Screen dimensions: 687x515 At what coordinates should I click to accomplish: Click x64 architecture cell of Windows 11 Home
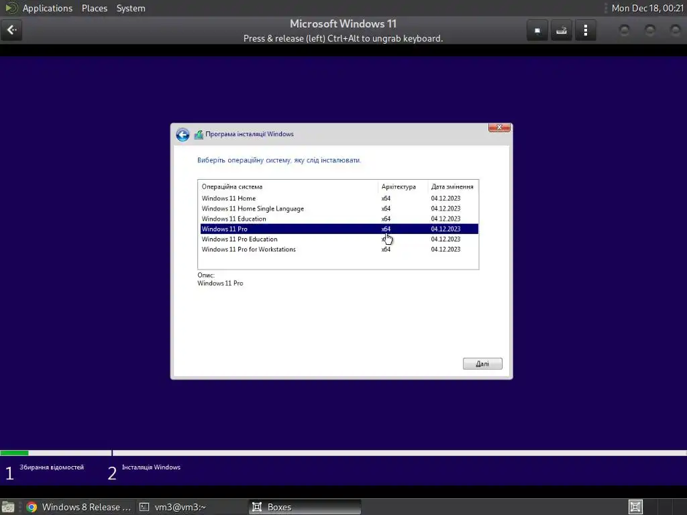pos(386,198)
